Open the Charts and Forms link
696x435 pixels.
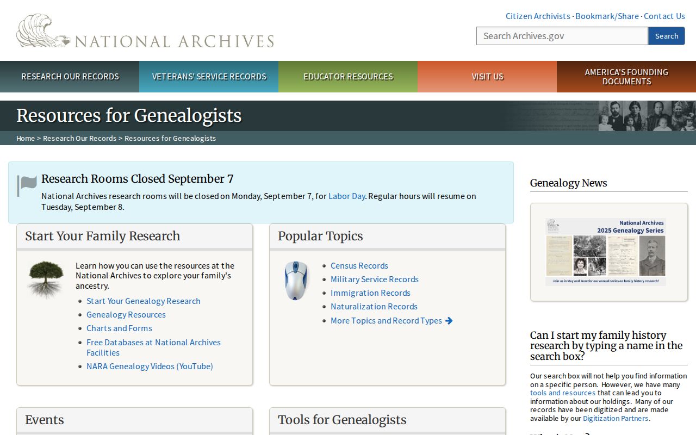(x=119, y=328)
